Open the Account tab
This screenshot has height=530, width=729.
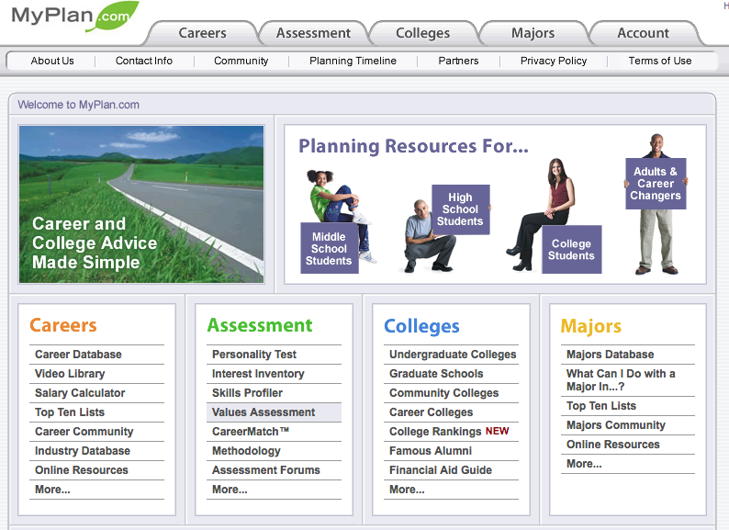coord(643,33)
